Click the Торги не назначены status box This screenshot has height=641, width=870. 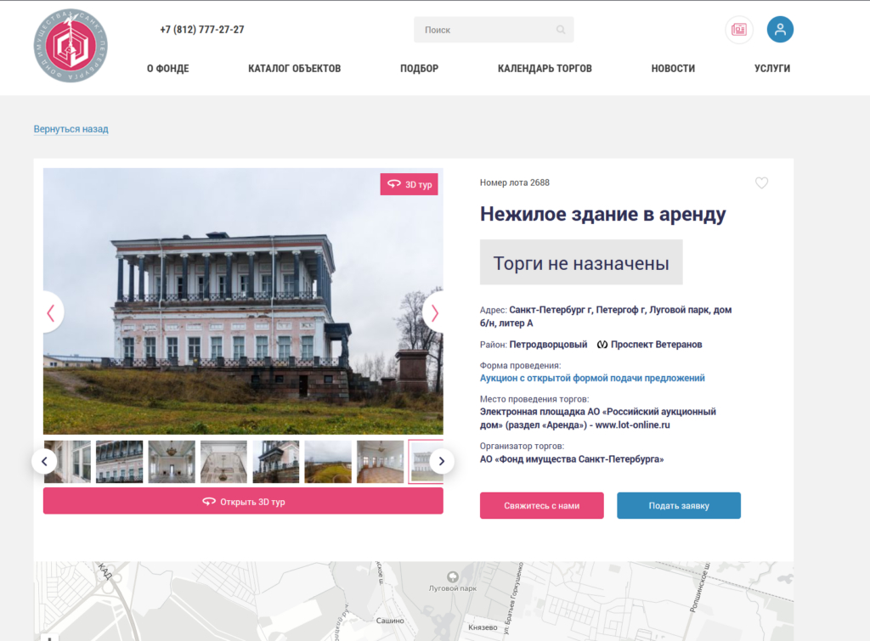pyautogui.click(x=581, y=262)
